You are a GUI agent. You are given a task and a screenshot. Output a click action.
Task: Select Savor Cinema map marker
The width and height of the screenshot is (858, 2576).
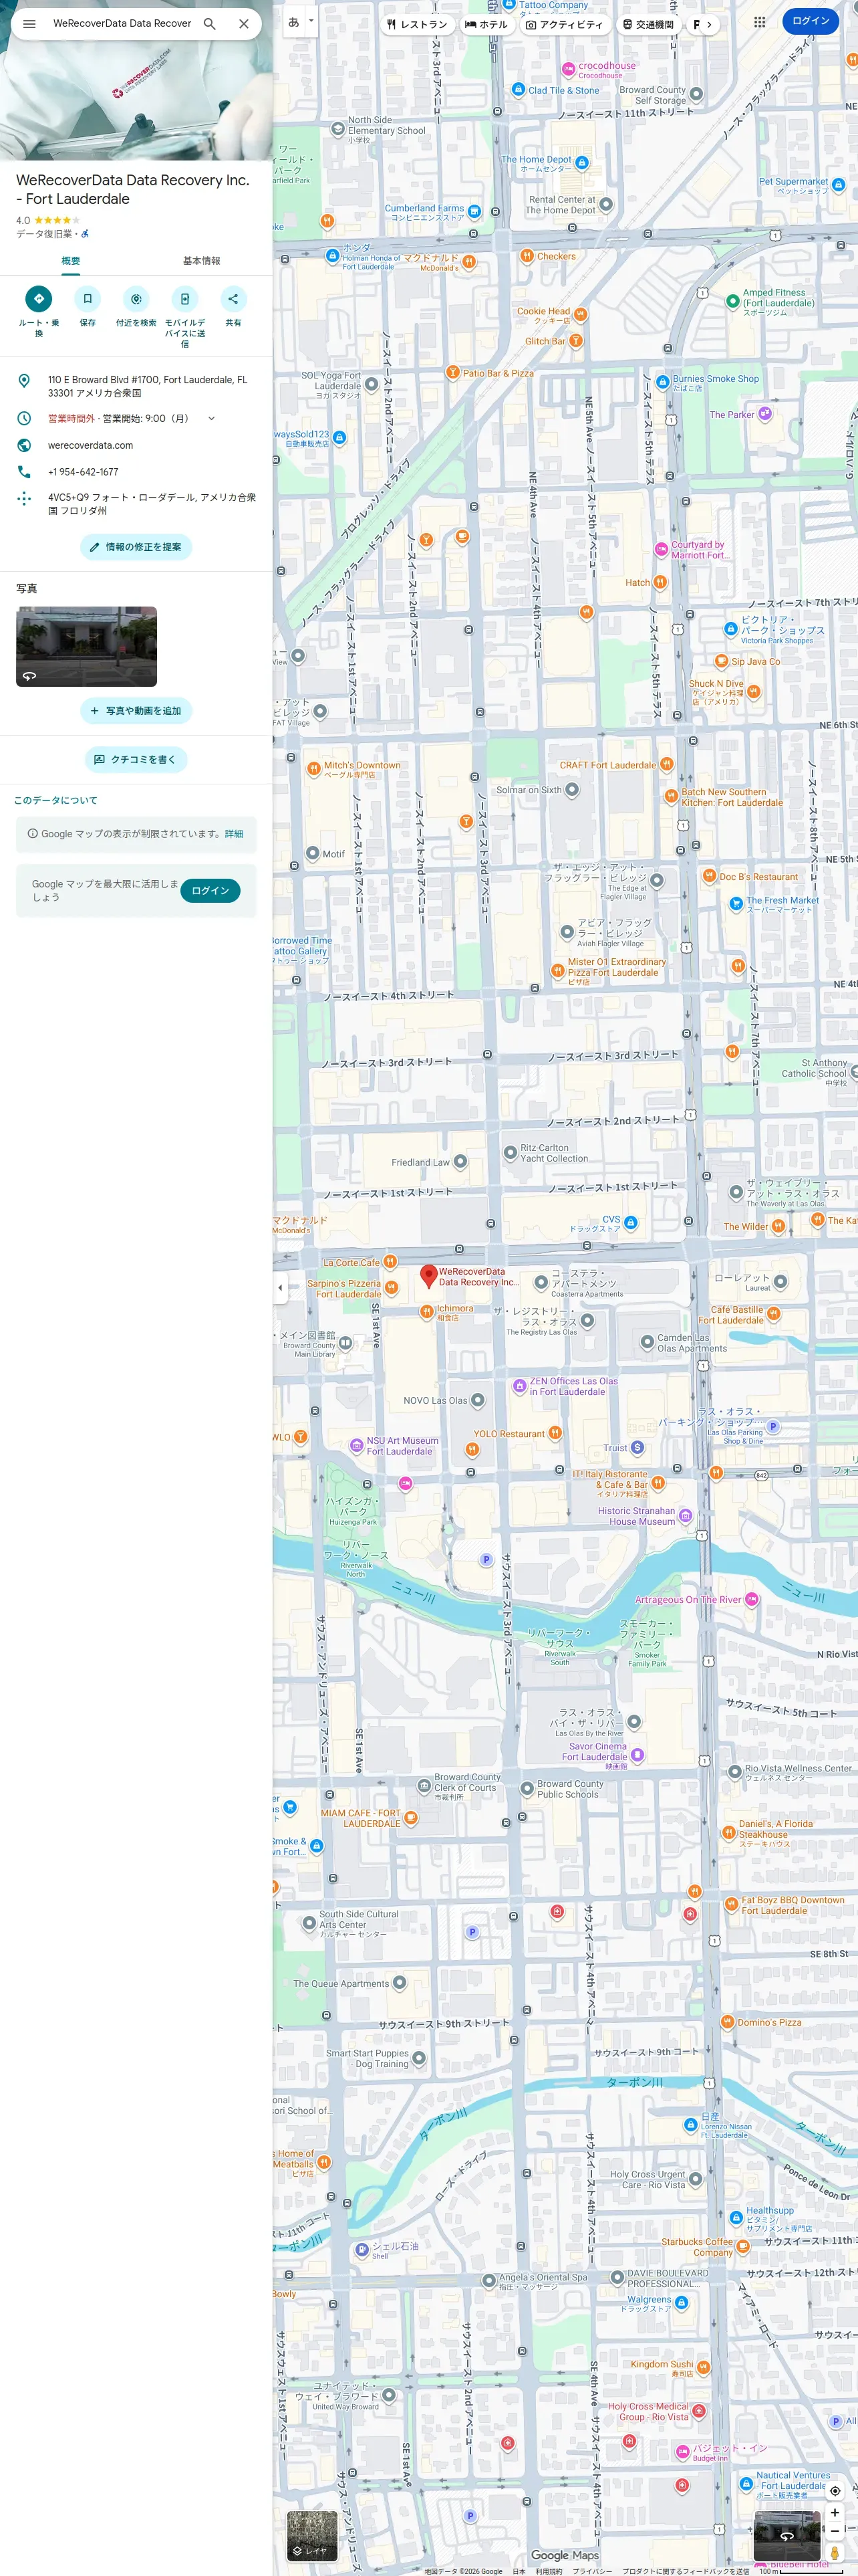pos(637,1755)
